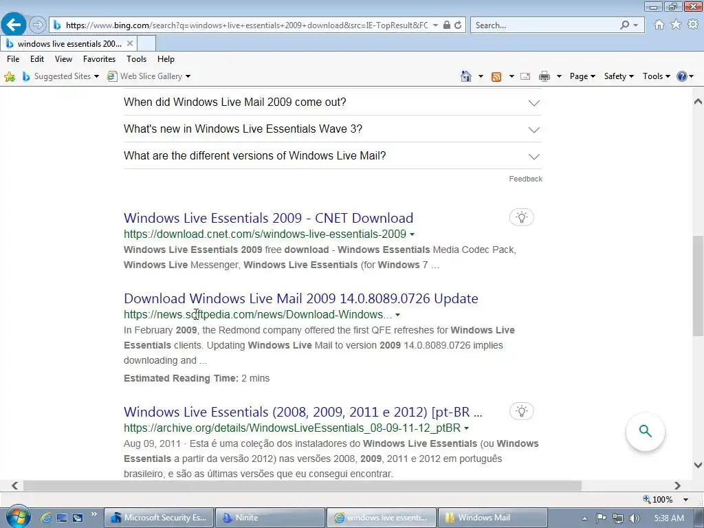
Task: Open the Safety dropdown menu
Action: pyautogui.click(x=619, y=76)
